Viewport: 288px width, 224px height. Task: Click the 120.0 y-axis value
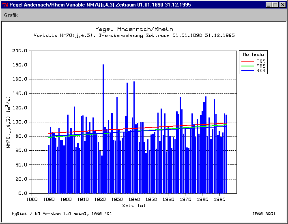(19, 108)
